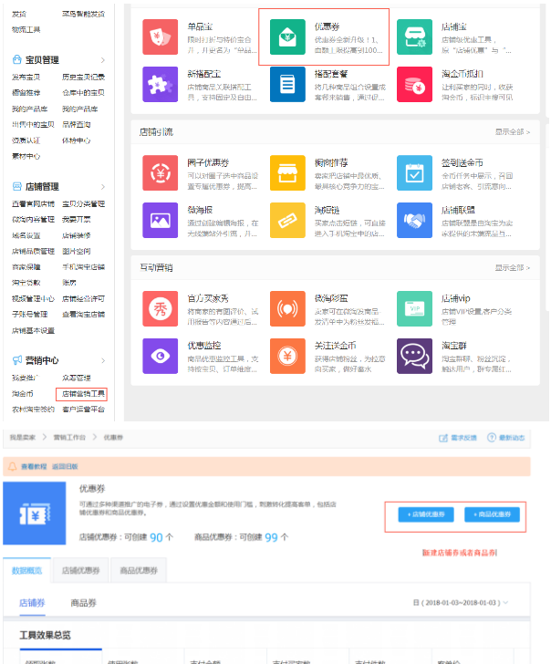The height and width of the screenshot is (664, 551).
Task: Click the red yen-circle coupon icon under 店铺引流
Action: tap(160, 172)
